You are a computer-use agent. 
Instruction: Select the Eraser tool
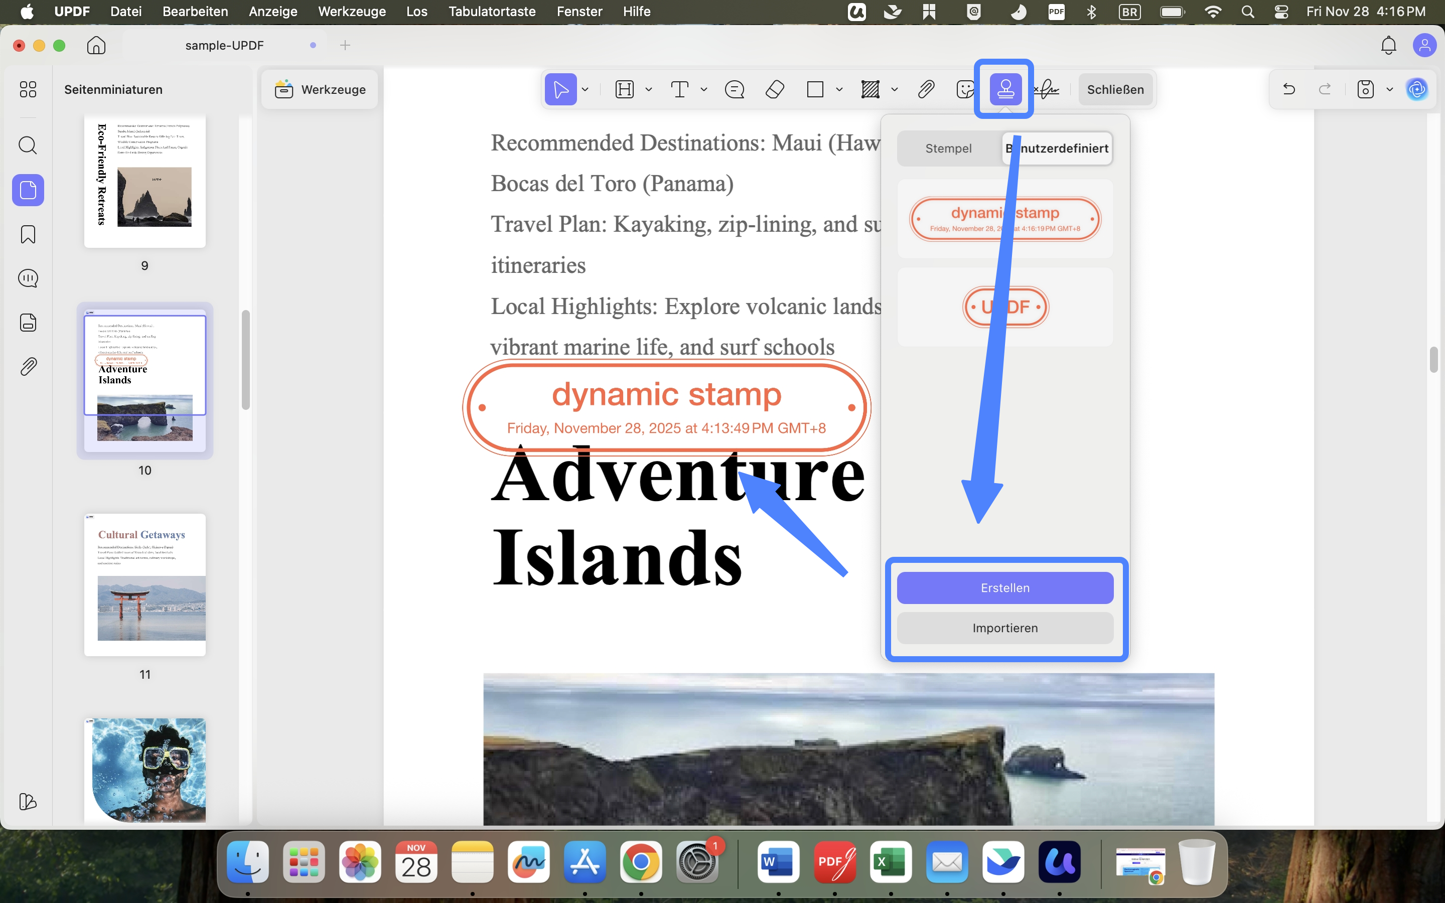point(775,89)
